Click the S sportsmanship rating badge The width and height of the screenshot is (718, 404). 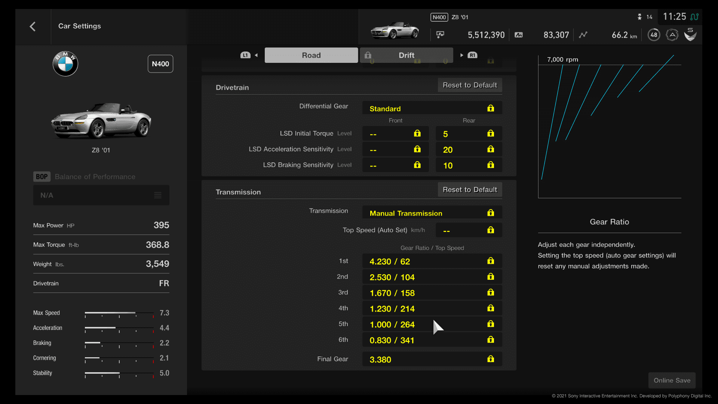(690, 34)
